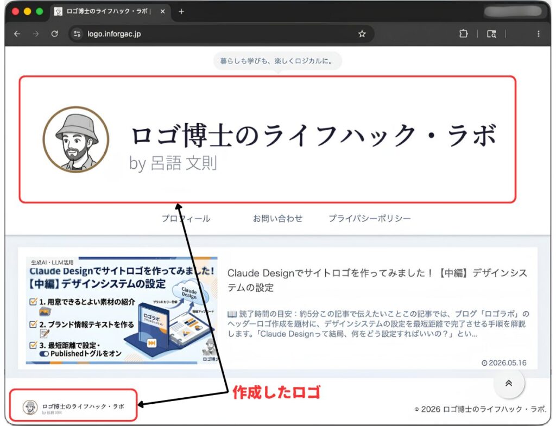Open the Claude Design article thumbnail image
Viewport: 556px width, 426px height.
pos(122,310)
